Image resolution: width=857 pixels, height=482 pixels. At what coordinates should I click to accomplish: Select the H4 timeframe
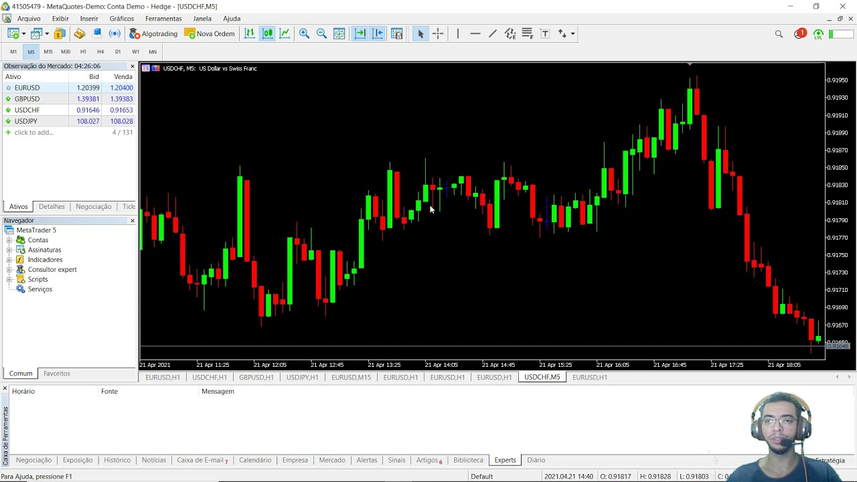click(x=100, y=52)
